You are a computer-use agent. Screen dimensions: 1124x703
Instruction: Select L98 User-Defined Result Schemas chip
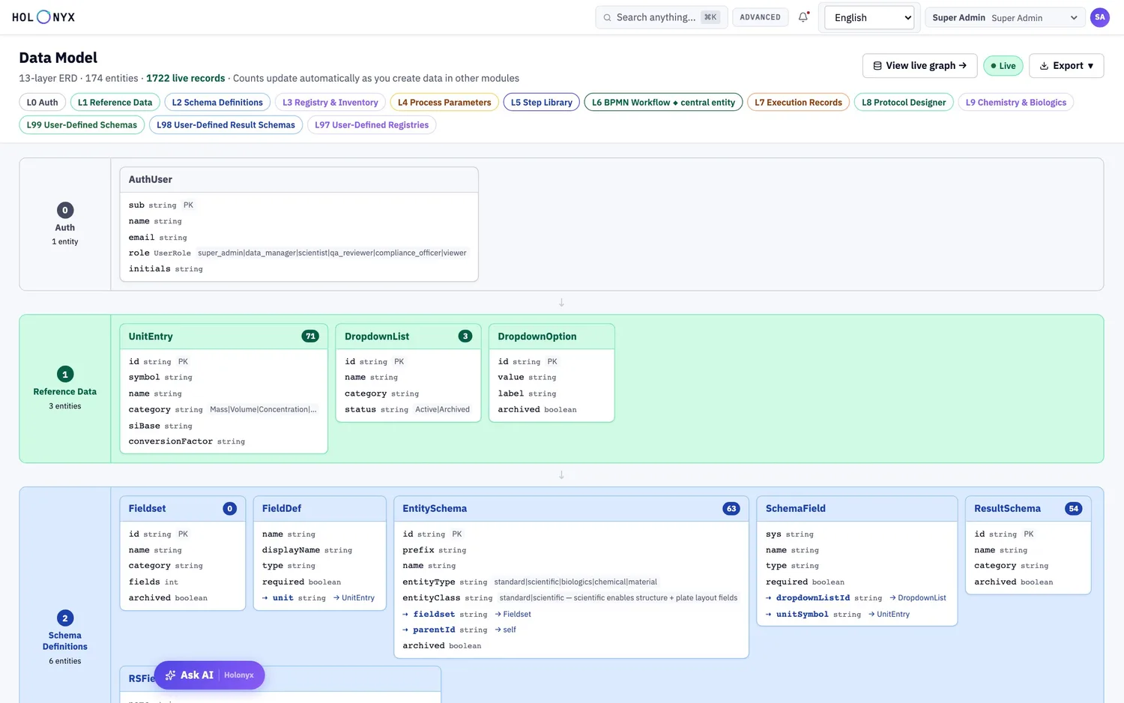click(226, 125)
